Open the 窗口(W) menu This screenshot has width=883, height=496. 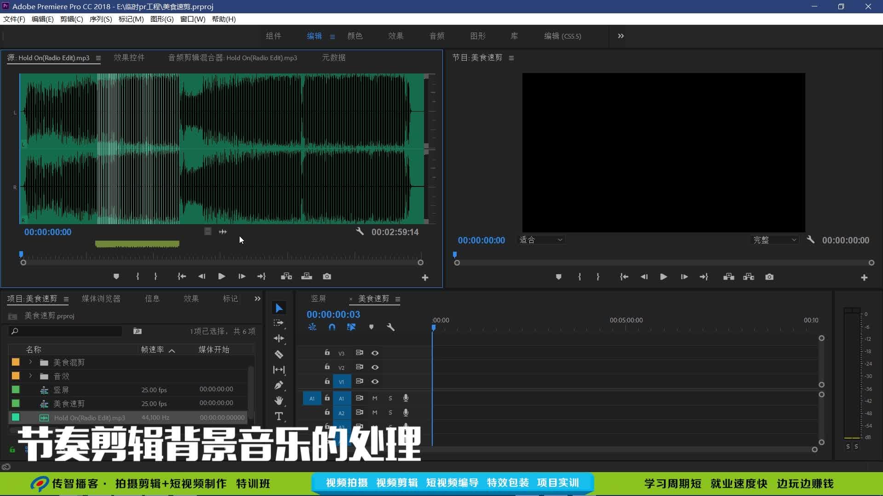193,19
